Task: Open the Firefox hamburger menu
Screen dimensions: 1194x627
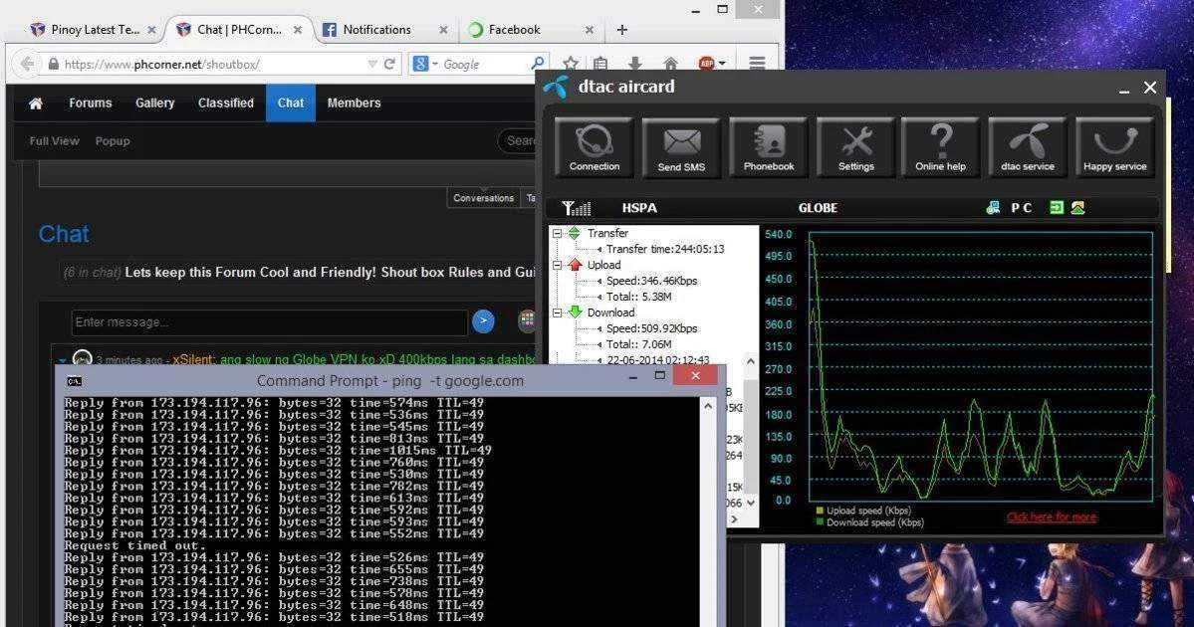Action: 757,64
